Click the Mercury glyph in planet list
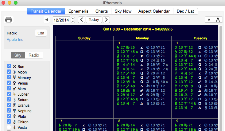 click(x=14, y=78)
